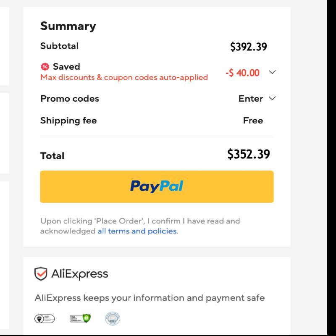Expand the Promo codes chevron

[272, 98]
